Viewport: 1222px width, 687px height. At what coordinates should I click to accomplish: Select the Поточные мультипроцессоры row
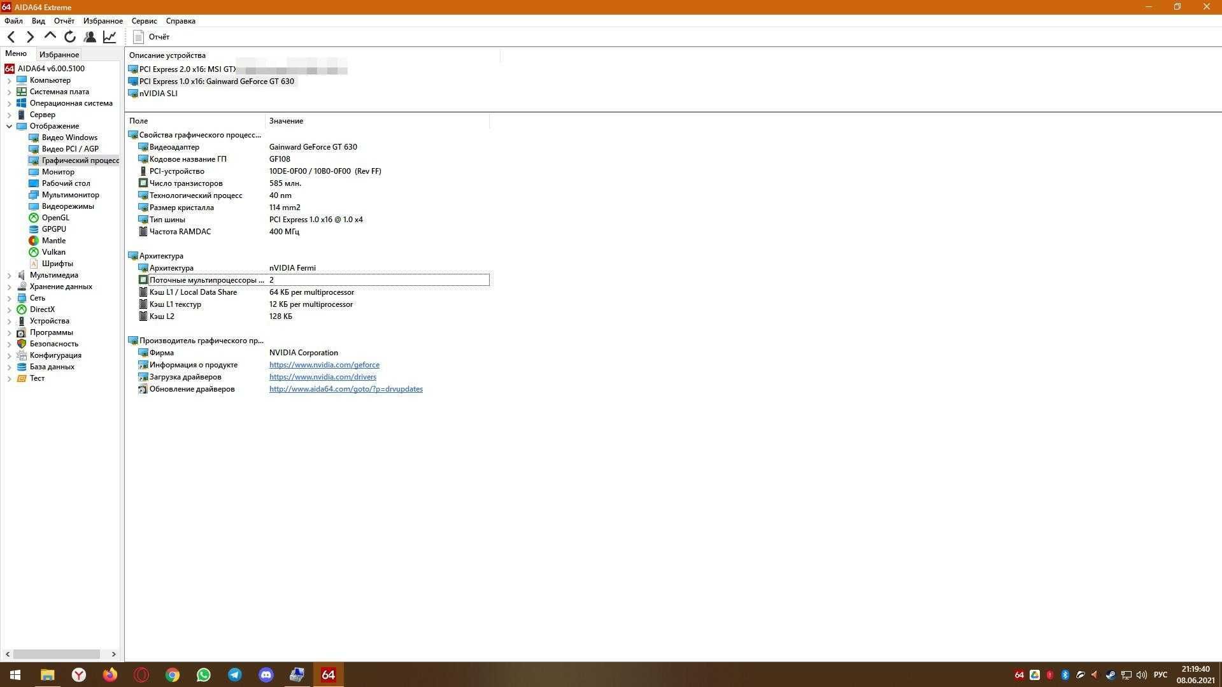tap(313, 280)
